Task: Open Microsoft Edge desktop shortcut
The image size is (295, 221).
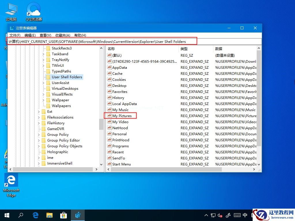Action: pos(11,180)
